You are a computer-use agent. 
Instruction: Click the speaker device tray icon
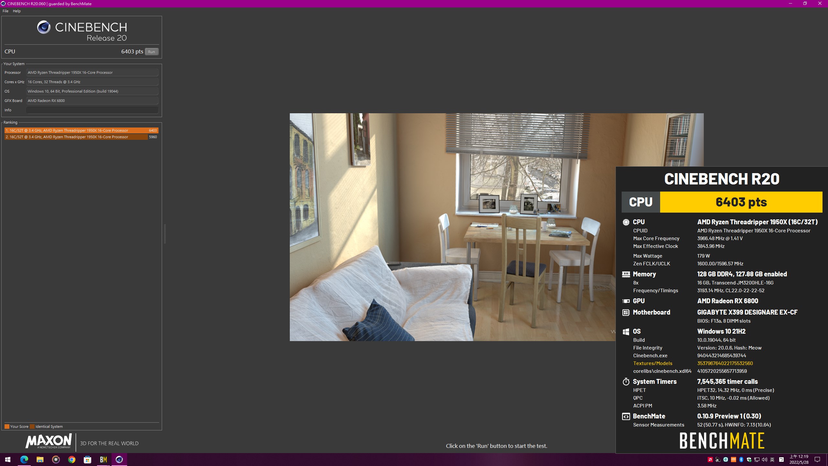point(718,460)
